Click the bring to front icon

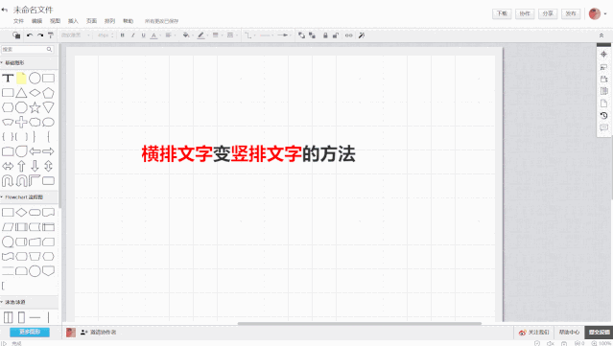click(x=301, y=35)
